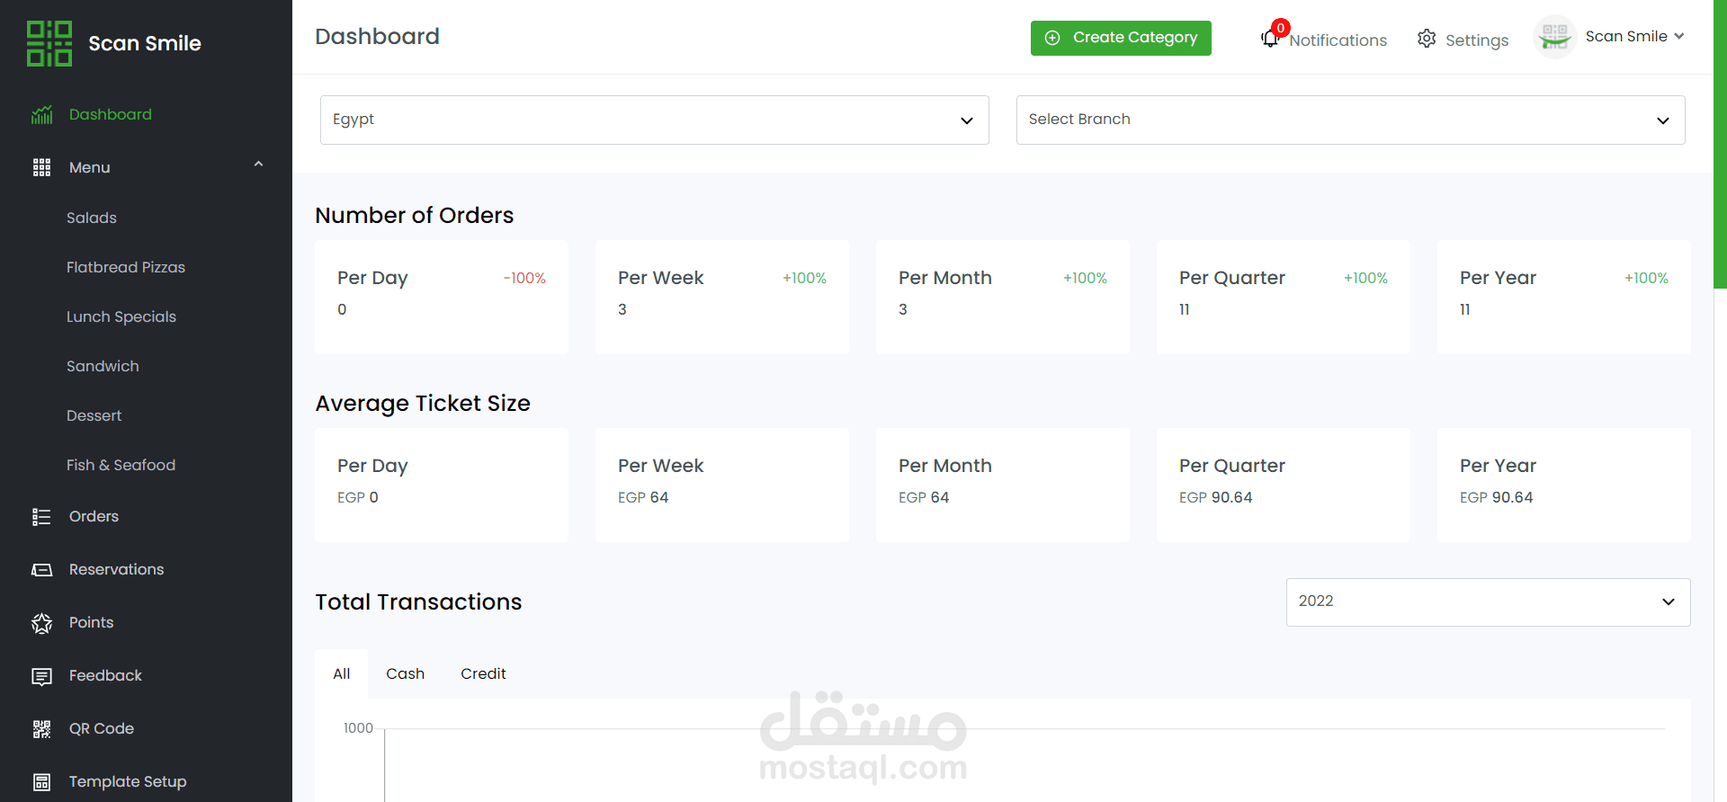The height and width of the screenshot is (802, 1727).
Task: Click the Reservations icon in sidebar
Action: click(x=41, y=569)
